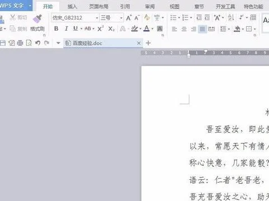Open font size dropdown 三号

[121, 18]
